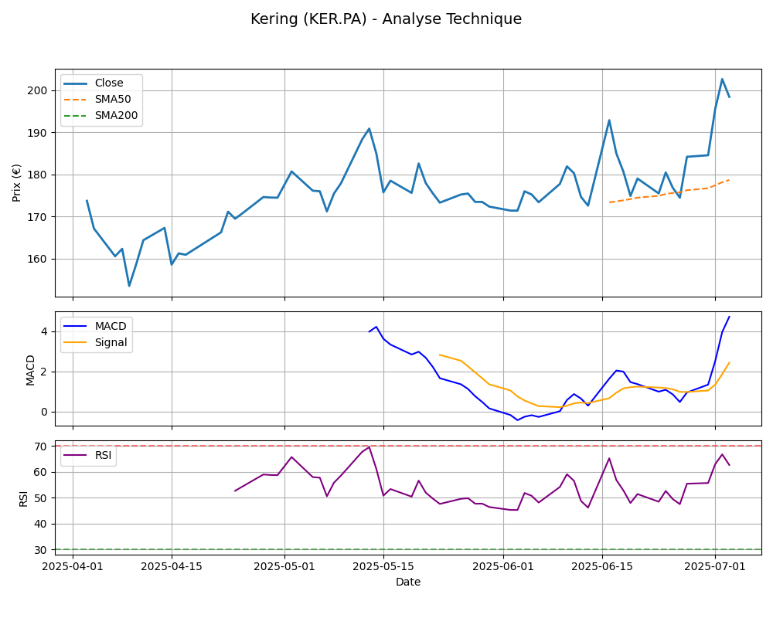Click the 30 RSI tick label
773x618 pixels.
pyautogui.click(x=42, y=550)
